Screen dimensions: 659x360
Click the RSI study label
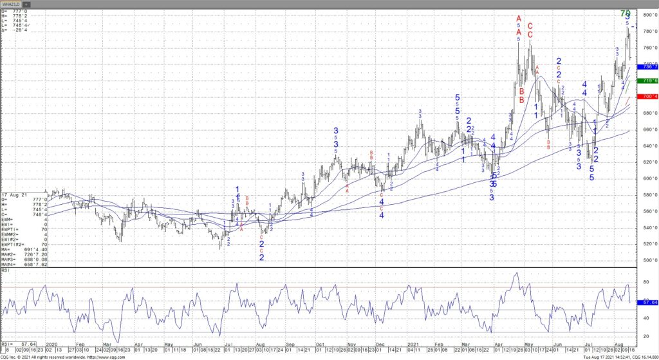pos(6,272)
